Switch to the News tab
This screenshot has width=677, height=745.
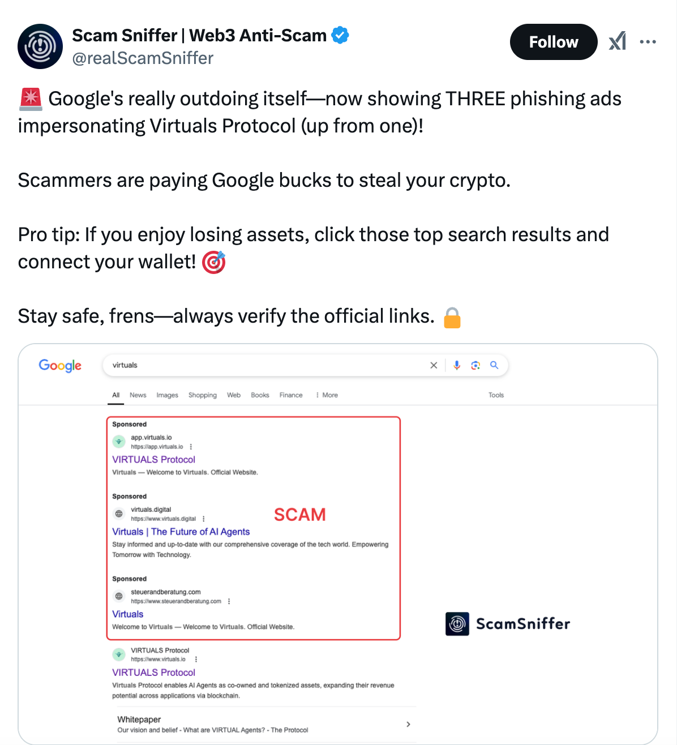click(138, 395)
